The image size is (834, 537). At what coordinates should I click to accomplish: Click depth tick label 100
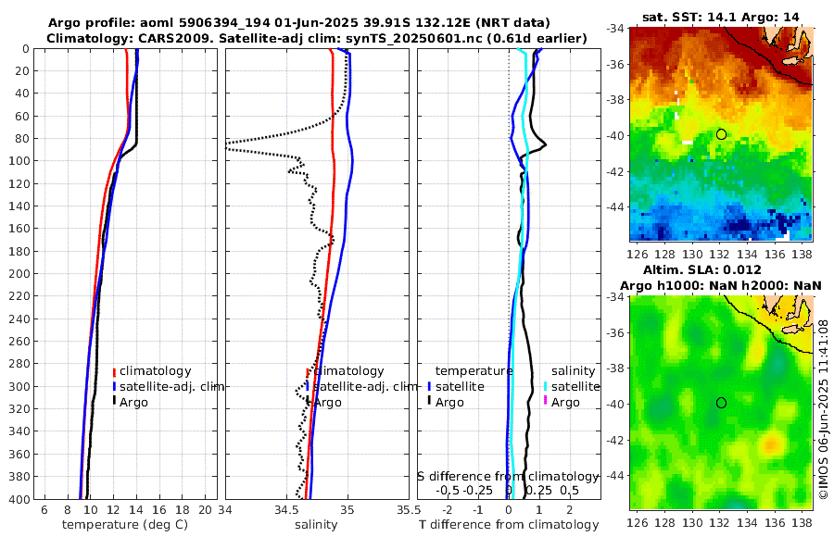pos(20,161)
